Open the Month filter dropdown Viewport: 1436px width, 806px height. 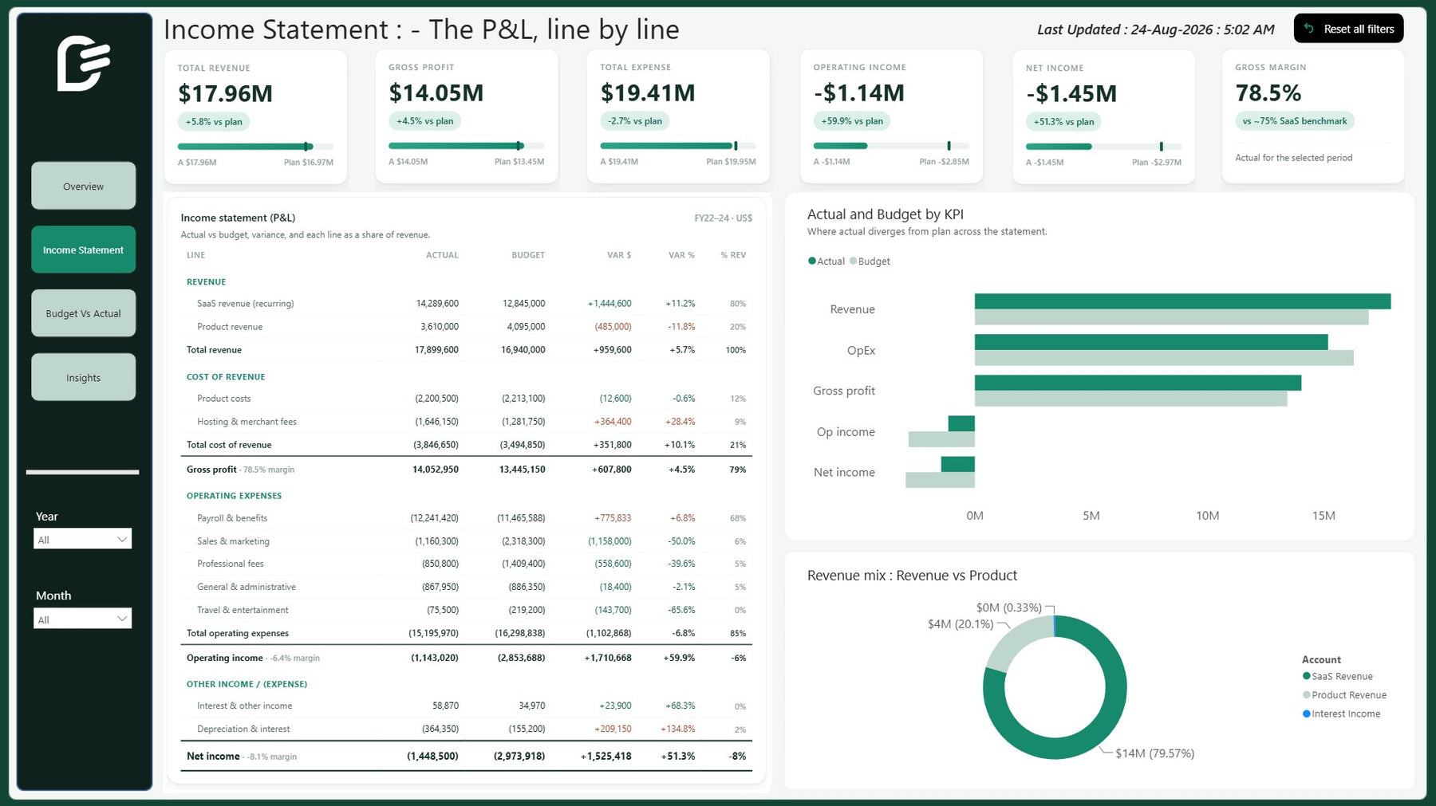coord(82,619)
